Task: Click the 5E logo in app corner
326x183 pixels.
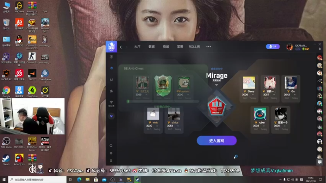Action: (x=111, y=47)
